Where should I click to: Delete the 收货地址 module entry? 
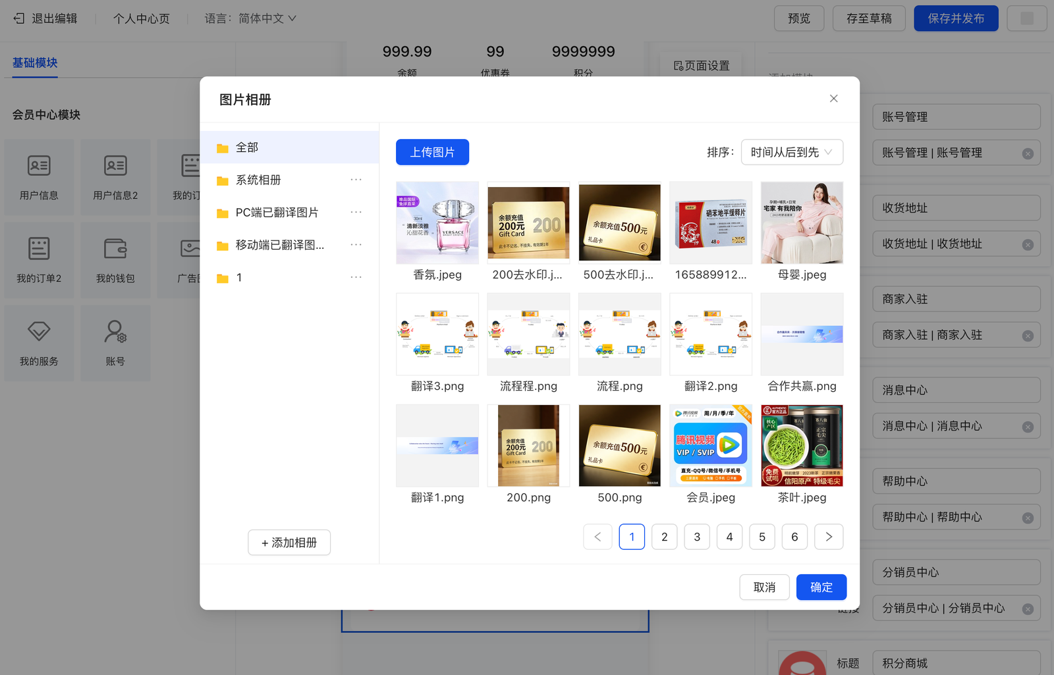point(1027,245)
